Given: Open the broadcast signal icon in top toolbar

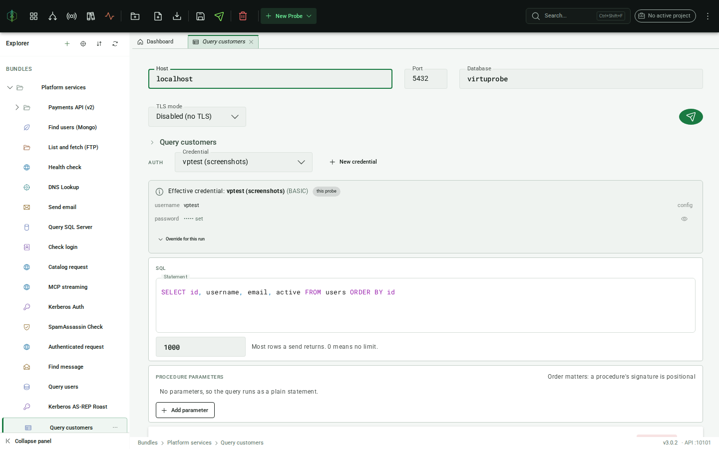Looking at the screenshot, I should tap(71, 16).
